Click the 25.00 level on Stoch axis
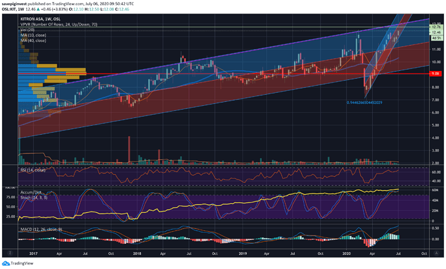This screenshot has height=269, width=446. (10, 217)
